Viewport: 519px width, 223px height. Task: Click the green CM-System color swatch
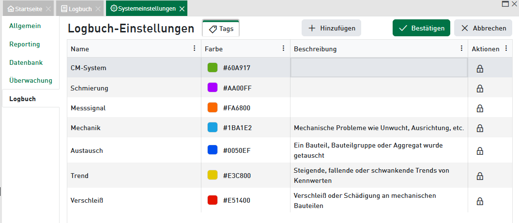click(x=212, y=68)
